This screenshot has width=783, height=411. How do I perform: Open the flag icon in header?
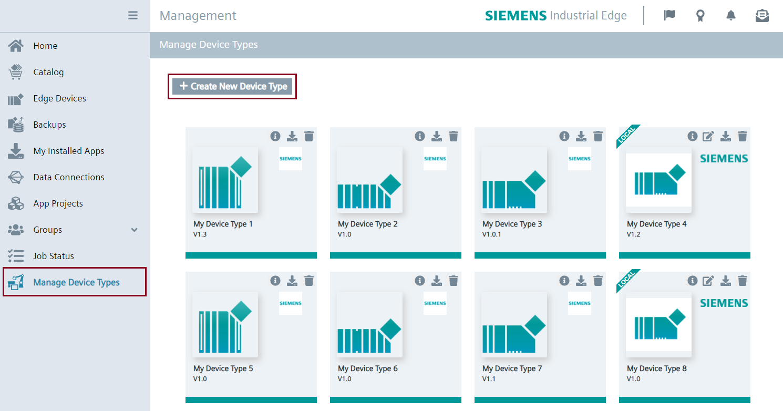click(x=669, y=15)
